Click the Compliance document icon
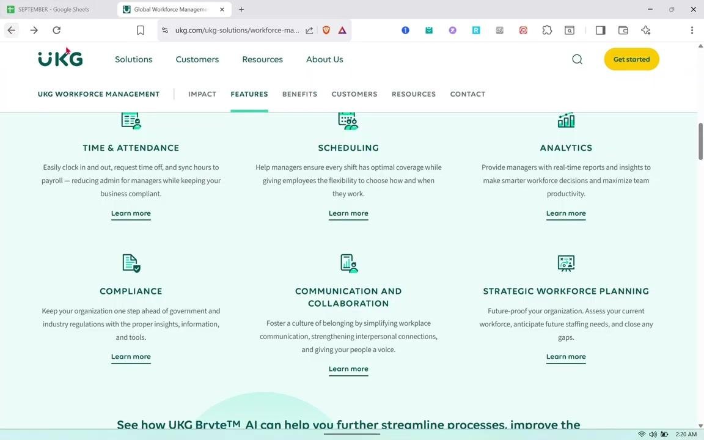Viewport: 704px width, 440px height. (x=131, y=263)
